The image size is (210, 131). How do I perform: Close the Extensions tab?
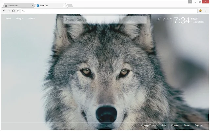point(32,6)
